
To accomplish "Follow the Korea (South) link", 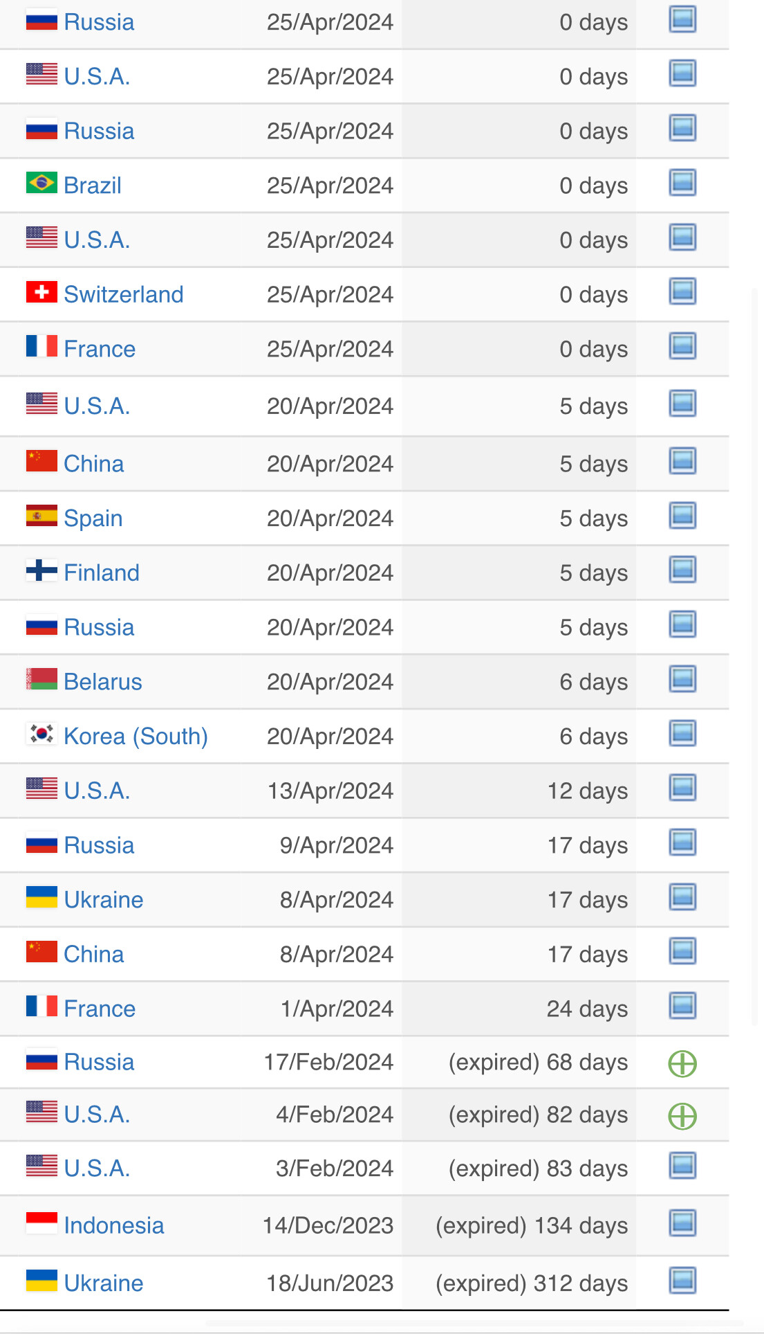I will pyautogui.click(x=136, y=736).
